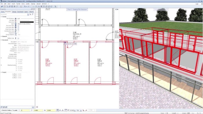Click the Pen thickness icon

[x=16, y=19]
